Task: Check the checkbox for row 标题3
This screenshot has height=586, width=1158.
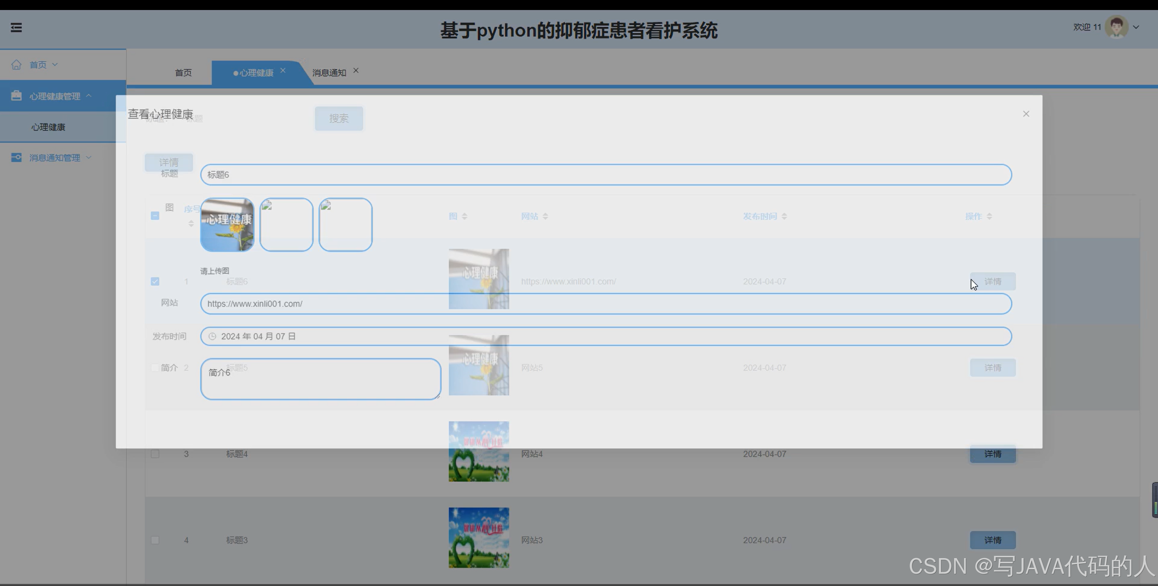Action: click(x=155, y=540)
